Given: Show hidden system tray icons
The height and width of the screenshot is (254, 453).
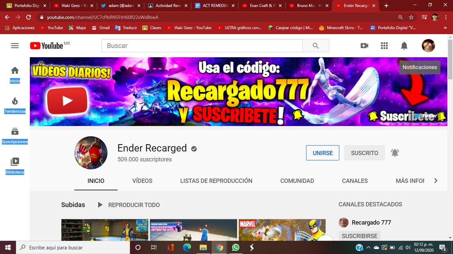Looking at the screenshot, I should pos(368,247).
